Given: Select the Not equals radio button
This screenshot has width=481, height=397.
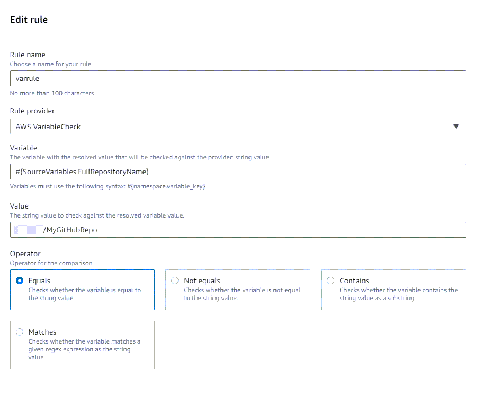Looking at the screenshot, I should pos(175,281).
